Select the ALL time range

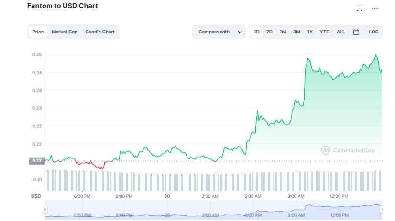[x=341, y=32]
